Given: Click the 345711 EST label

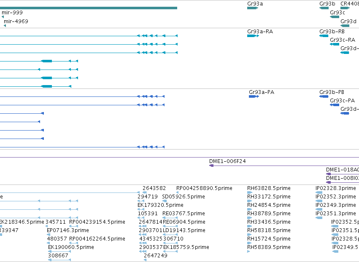Looking at the screenshot, I should click(x=56, y=222).
